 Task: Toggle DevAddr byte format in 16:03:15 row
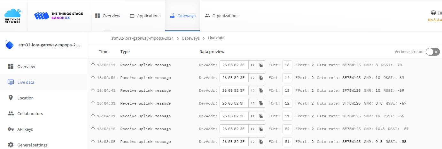252,129
